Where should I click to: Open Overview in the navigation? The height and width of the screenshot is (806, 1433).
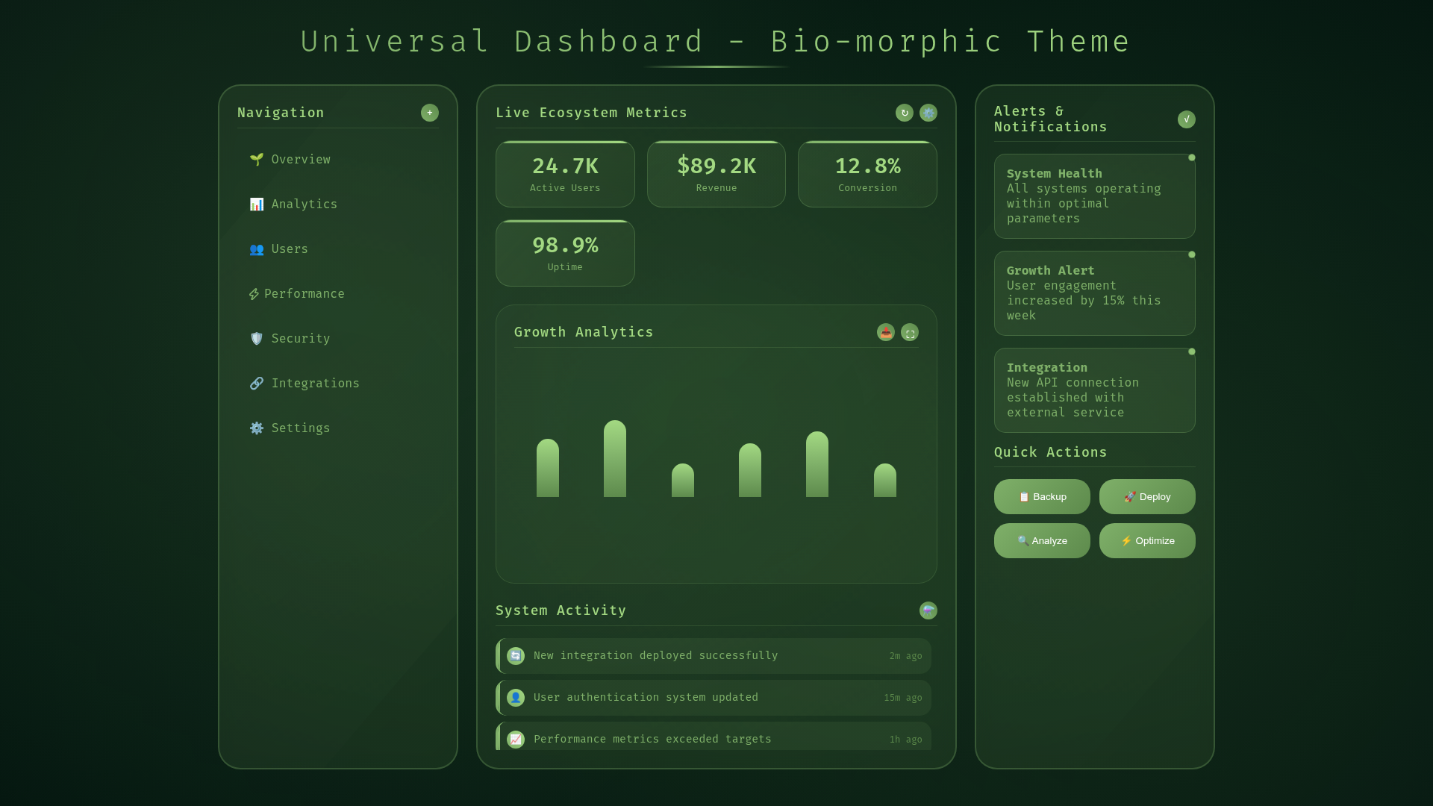pyautogui.click(x=300, y=160)
